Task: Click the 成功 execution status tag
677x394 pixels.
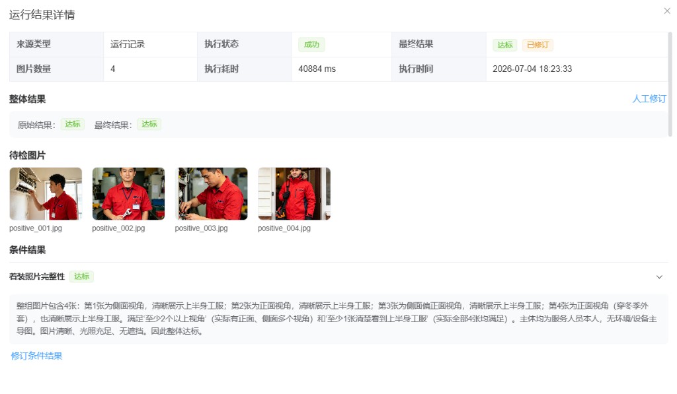Action: pos(311,44)
